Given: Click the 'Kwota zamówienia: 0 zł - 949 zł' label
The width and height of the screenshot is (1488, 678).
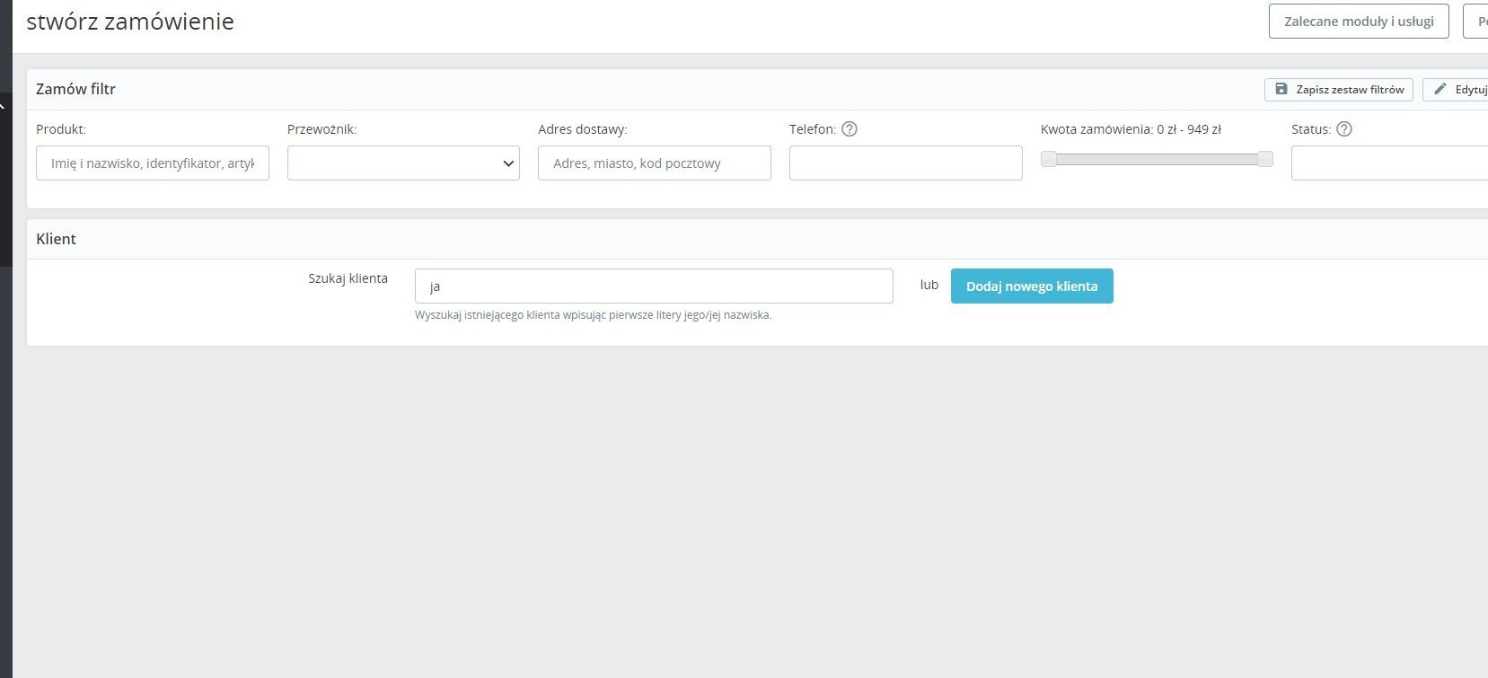Looking at the screenshot, I should (x=1131, y=129).
